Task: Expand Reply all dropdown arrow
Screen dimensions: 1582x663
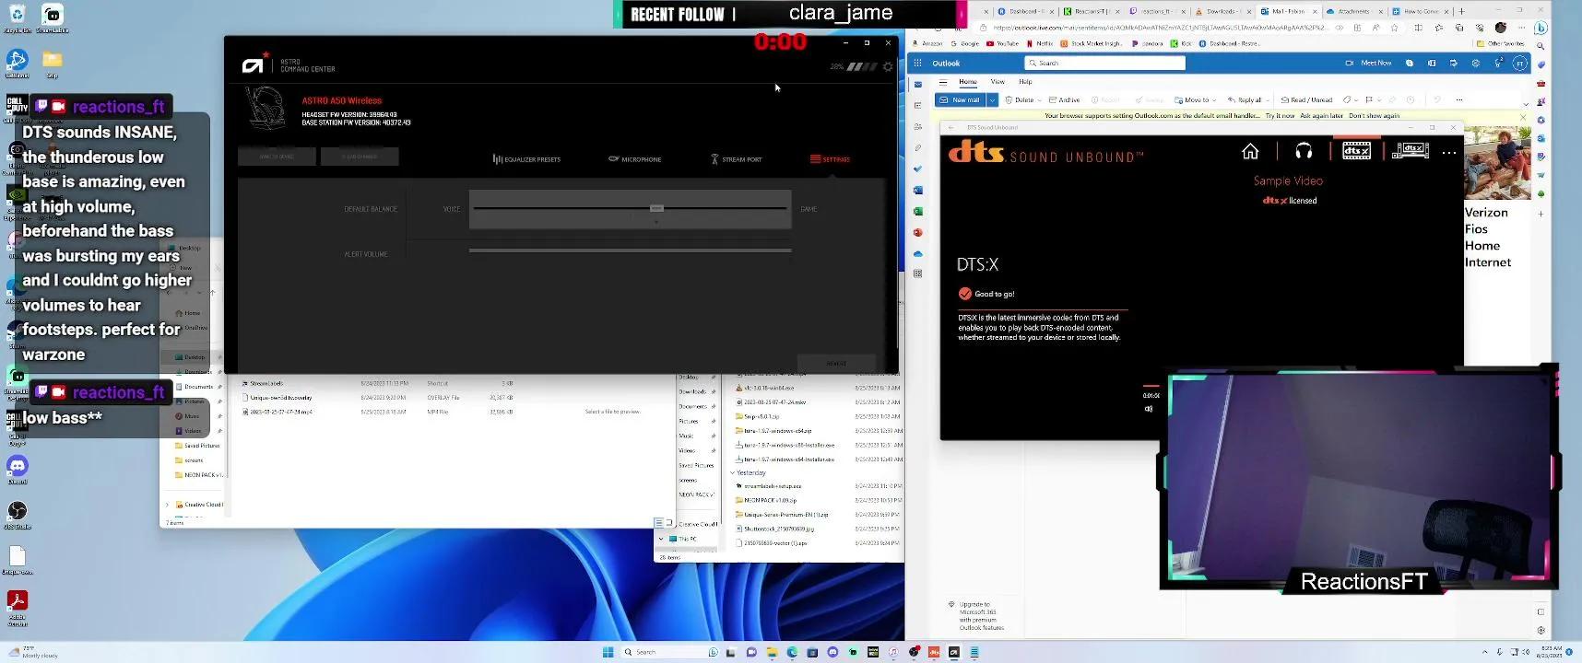Action: point(1268,99)
